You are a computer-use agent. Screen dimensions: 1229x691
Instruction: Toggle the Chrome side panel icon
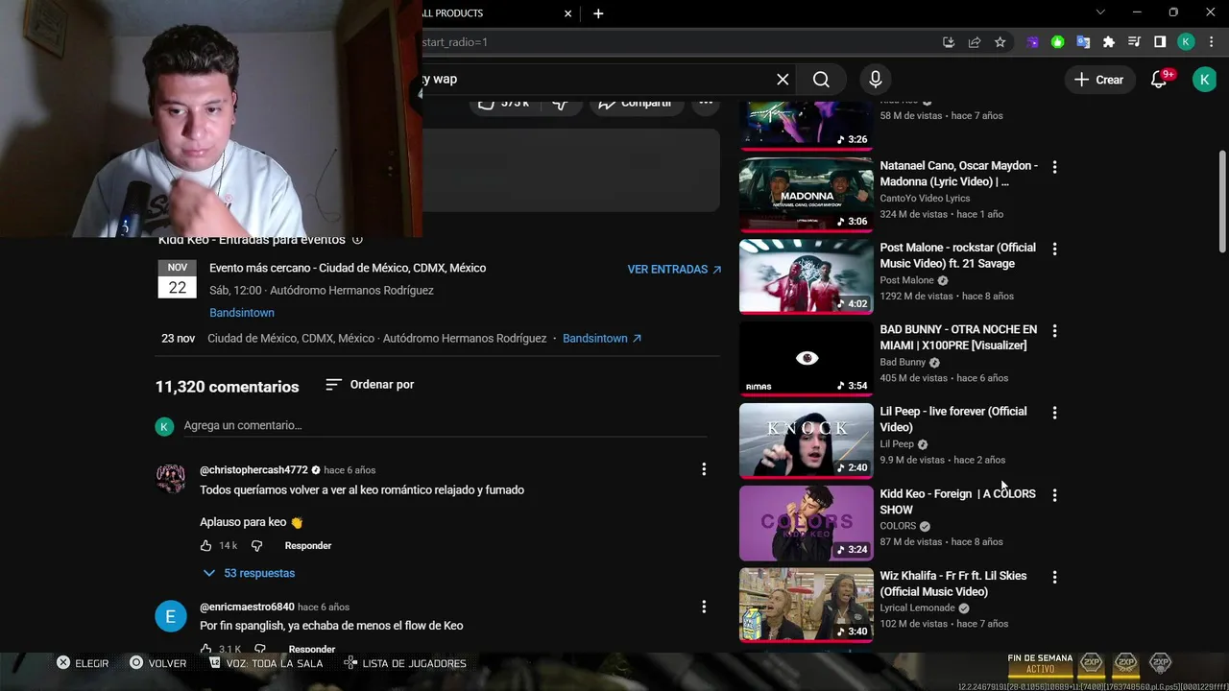tap(1160, 42)
